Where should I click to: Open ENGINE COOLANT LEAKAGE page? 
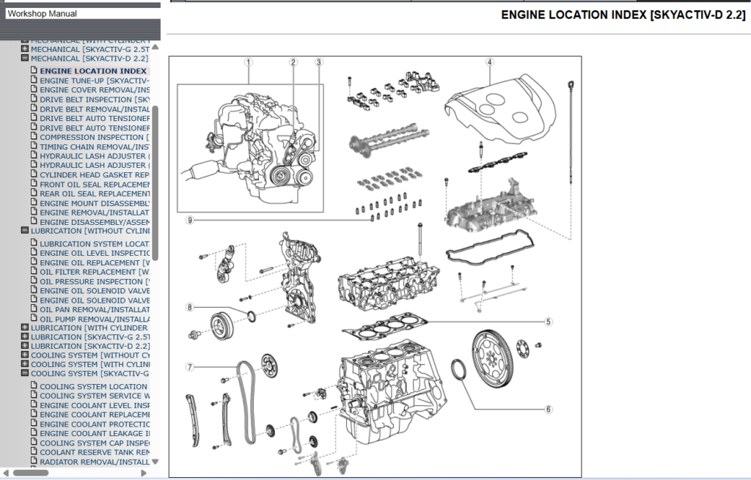(x=95, y=433)
